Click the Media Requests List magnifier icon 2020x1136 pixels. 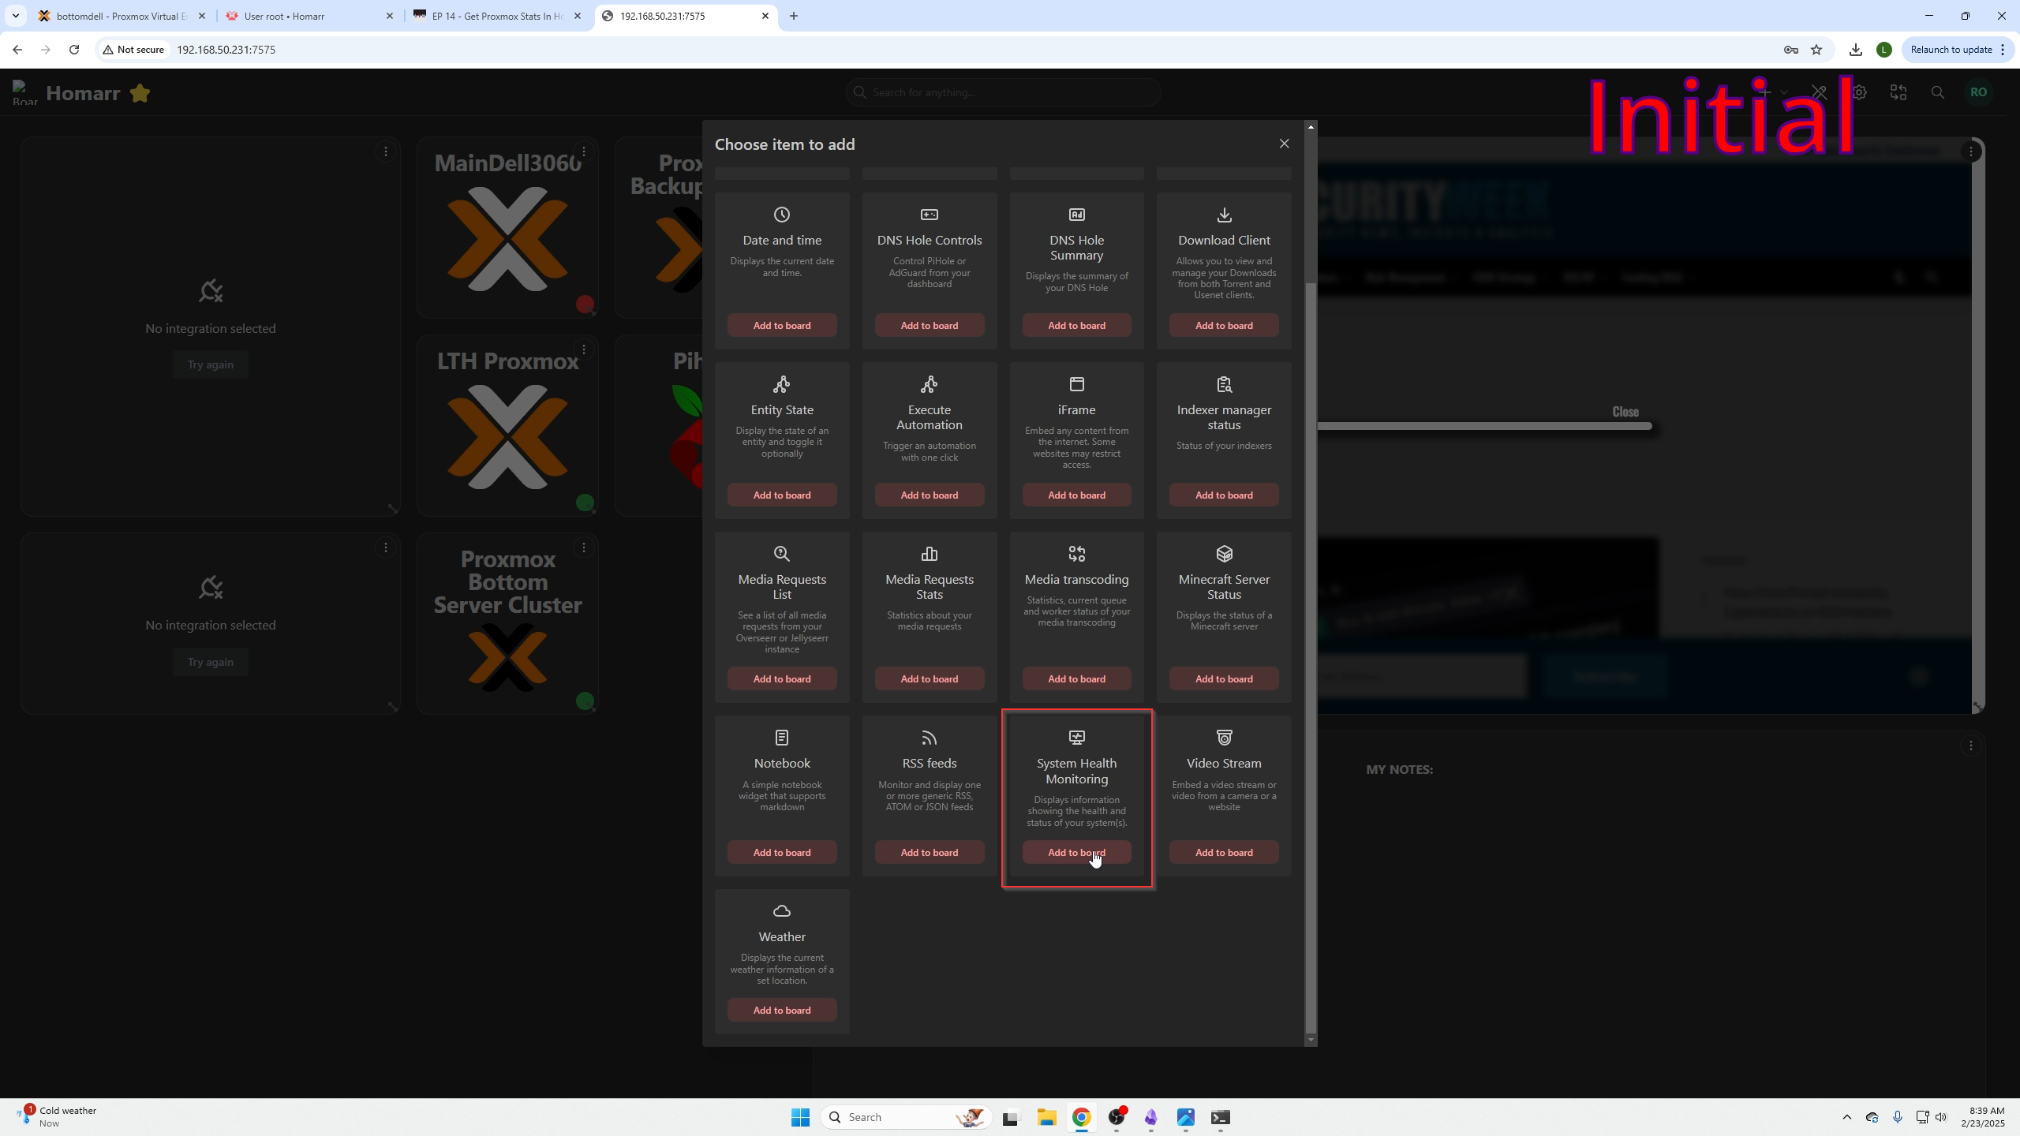click(781, 554)
